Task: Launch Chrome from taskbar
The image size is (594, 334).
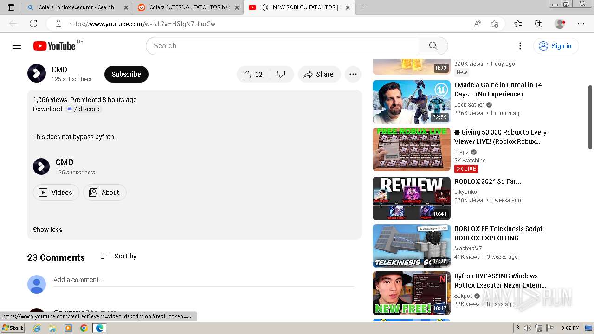Action: 84,328
